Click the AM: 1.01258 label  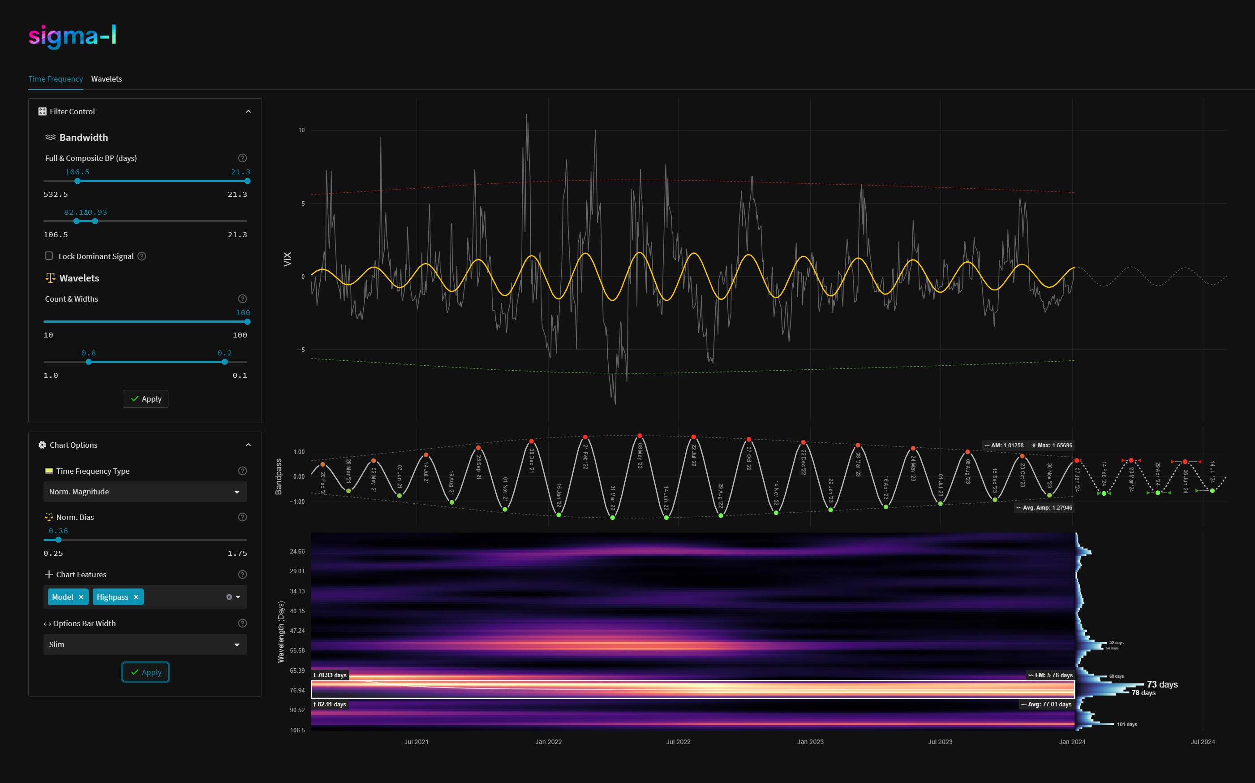tap(1004, 446)
